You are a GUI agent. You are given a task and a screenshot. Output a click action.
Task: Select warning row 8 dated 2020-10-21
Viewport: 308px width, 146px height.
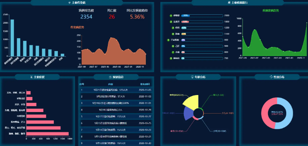coord(116,136)
